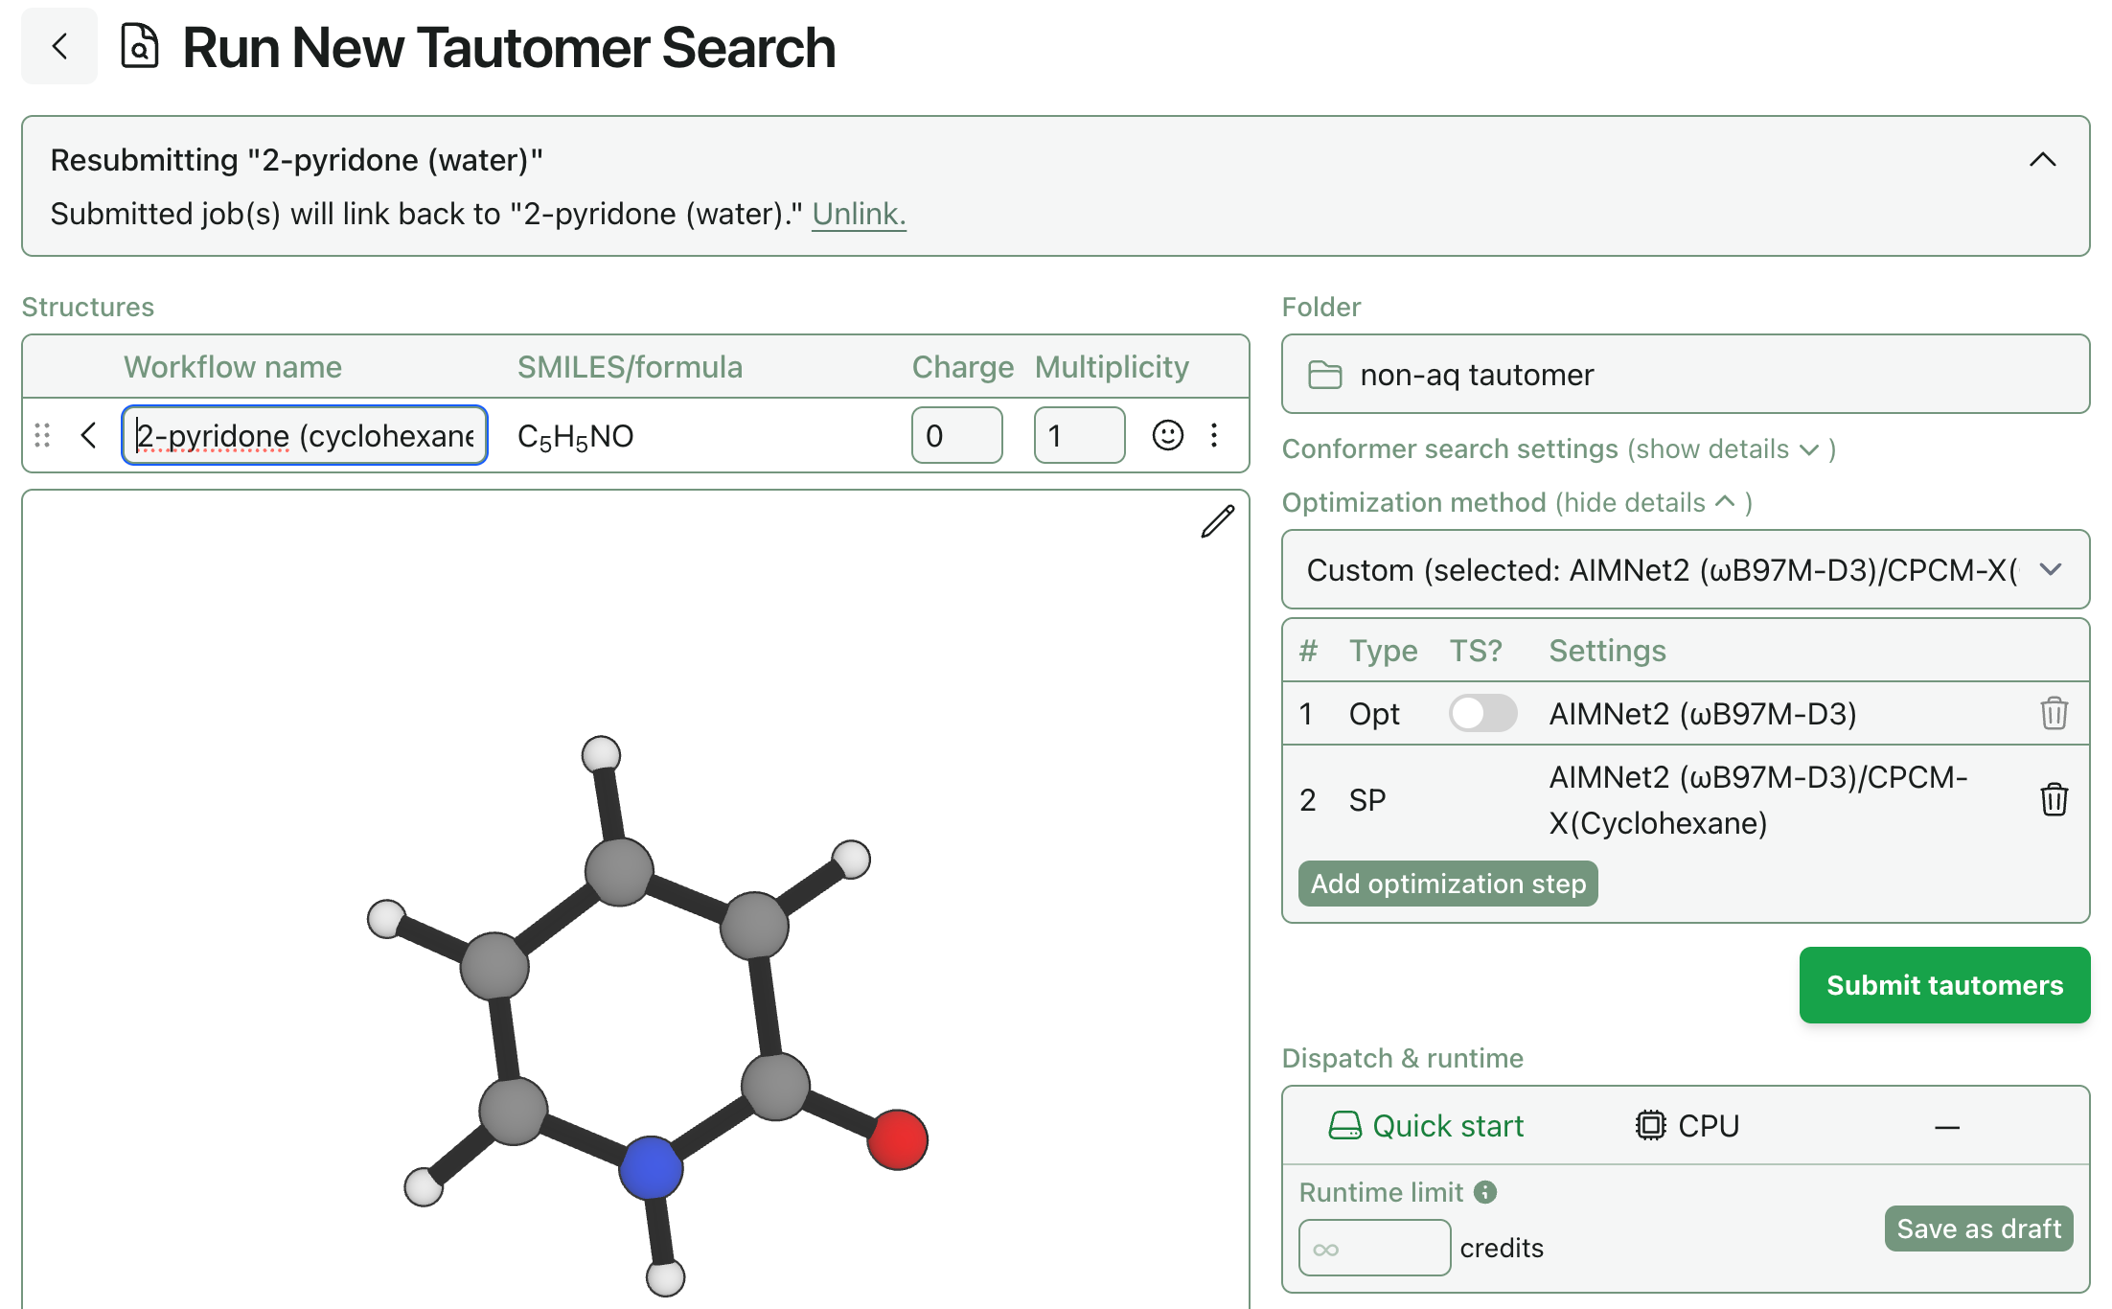Image resolution: width=2112 pixels, height=1309 pixels.
Task: Select the Quick start dispatch option
Action: 1426,1126
